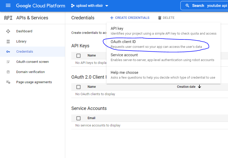Click the Library sidebar icon

(x=8, y=41)
